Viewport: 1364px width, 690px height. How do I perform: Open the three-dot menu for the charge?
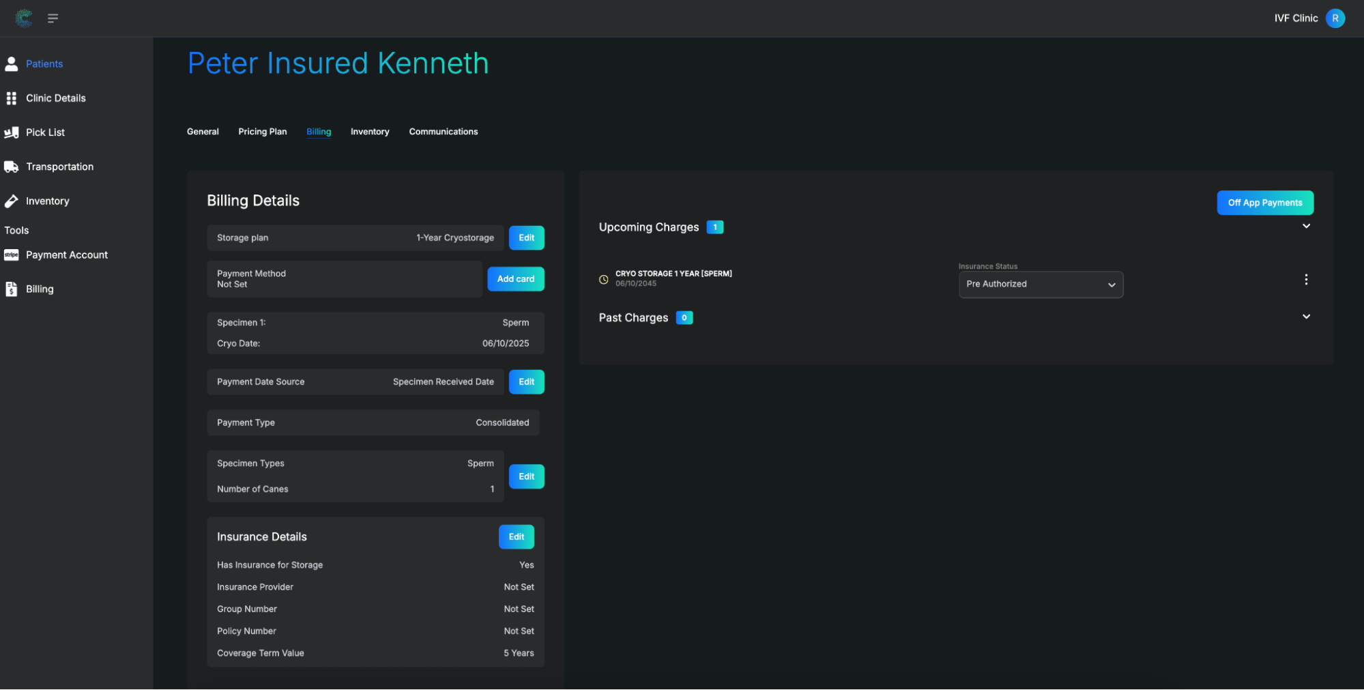coord(1305,279)
